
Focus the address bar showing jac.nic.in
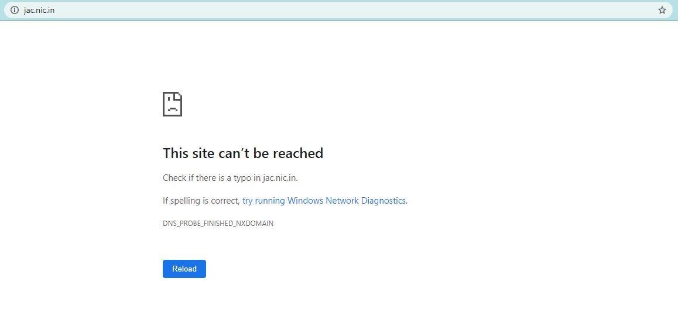(x=39, y=10)
